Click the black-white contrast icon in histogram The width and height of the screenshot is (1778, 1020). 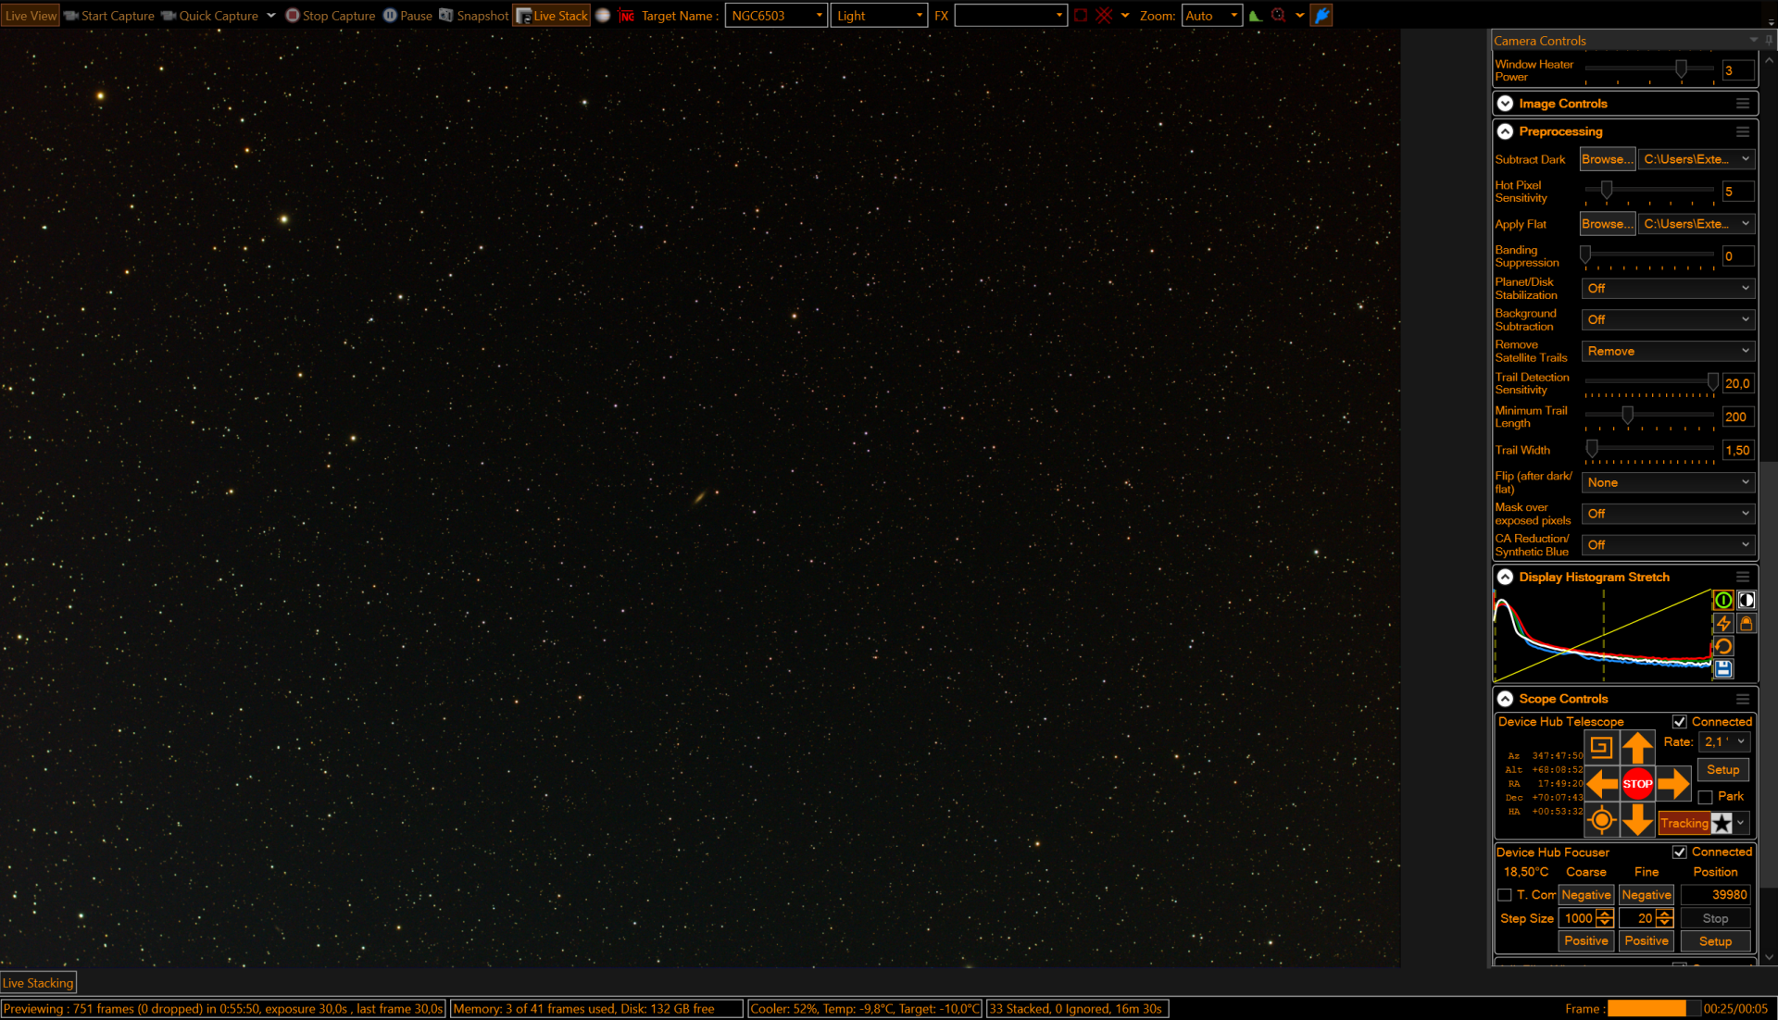(1747, 600)
